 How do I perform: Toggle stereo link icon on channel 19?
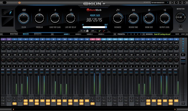(104, 103)
